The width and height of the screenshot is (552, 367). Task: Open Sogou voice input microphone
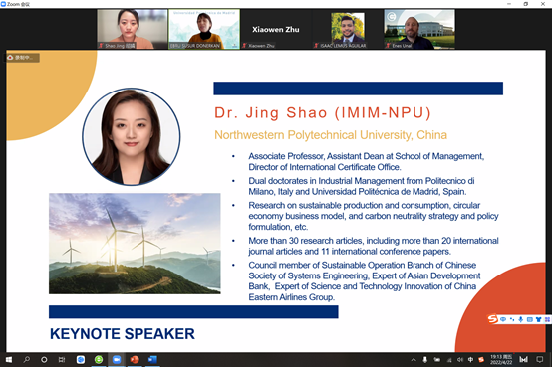tap(521, 319)
